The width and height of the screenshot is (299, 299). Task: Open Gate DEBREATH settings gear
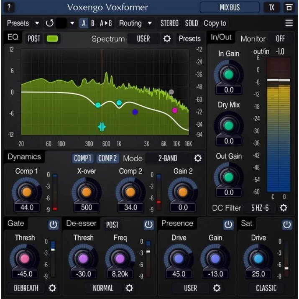click(x=52, y=288)
